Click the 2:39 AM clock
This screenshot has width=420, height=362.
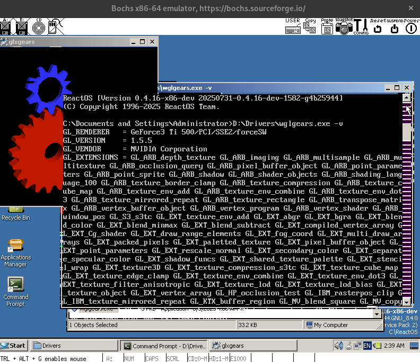[x=394, y=346]
